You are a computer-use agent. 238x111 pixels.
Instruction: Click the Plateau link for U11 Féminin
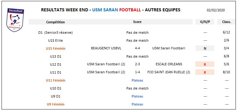pos(137,80)
